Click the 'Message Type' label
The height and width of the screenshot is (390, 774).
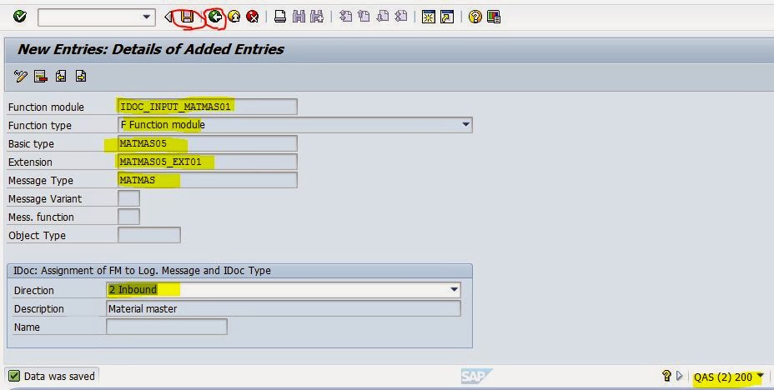pyautogui.click(x=41, y=181)
